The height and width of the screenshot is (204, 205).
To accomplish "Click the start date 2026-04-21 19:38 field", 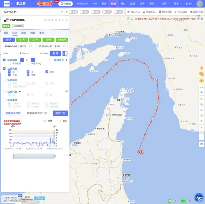I will coord(18,46).
